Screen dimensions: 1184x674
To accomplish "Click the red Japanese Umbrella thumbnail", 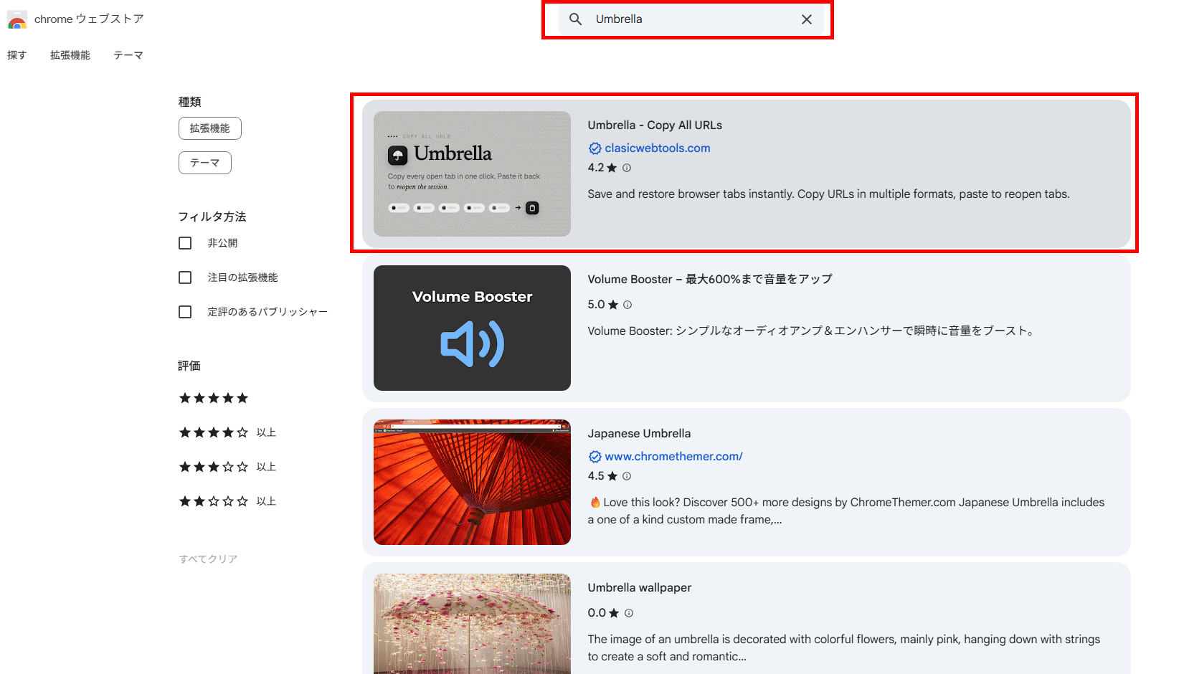I will [472, 482].
